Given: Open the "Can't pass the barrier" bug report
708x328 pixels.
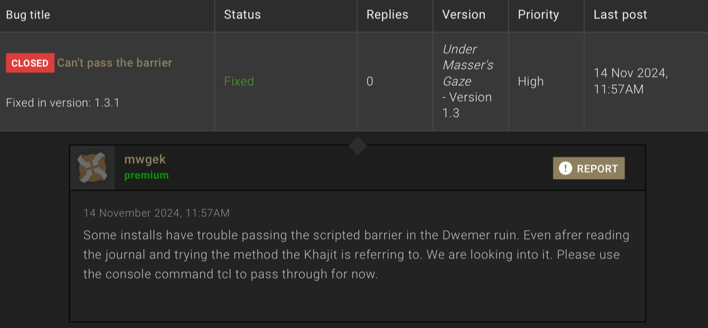Looking at the screenshot, I should (114, 63).
